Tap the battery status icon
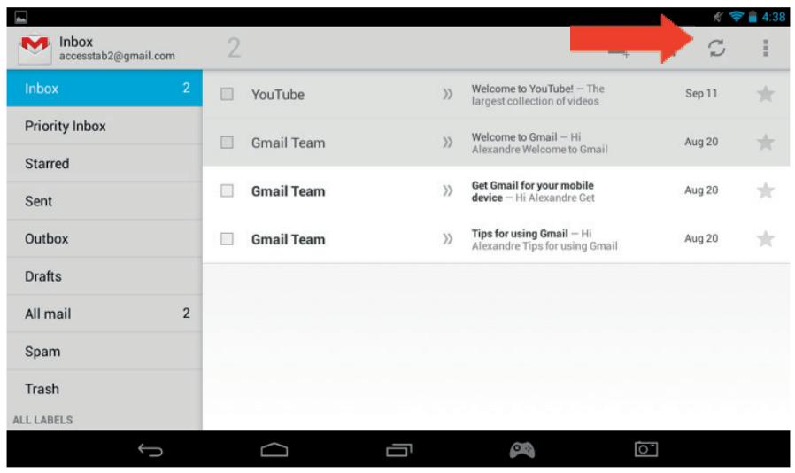Viewport: 795px width, 473px height. click(753, 17)
